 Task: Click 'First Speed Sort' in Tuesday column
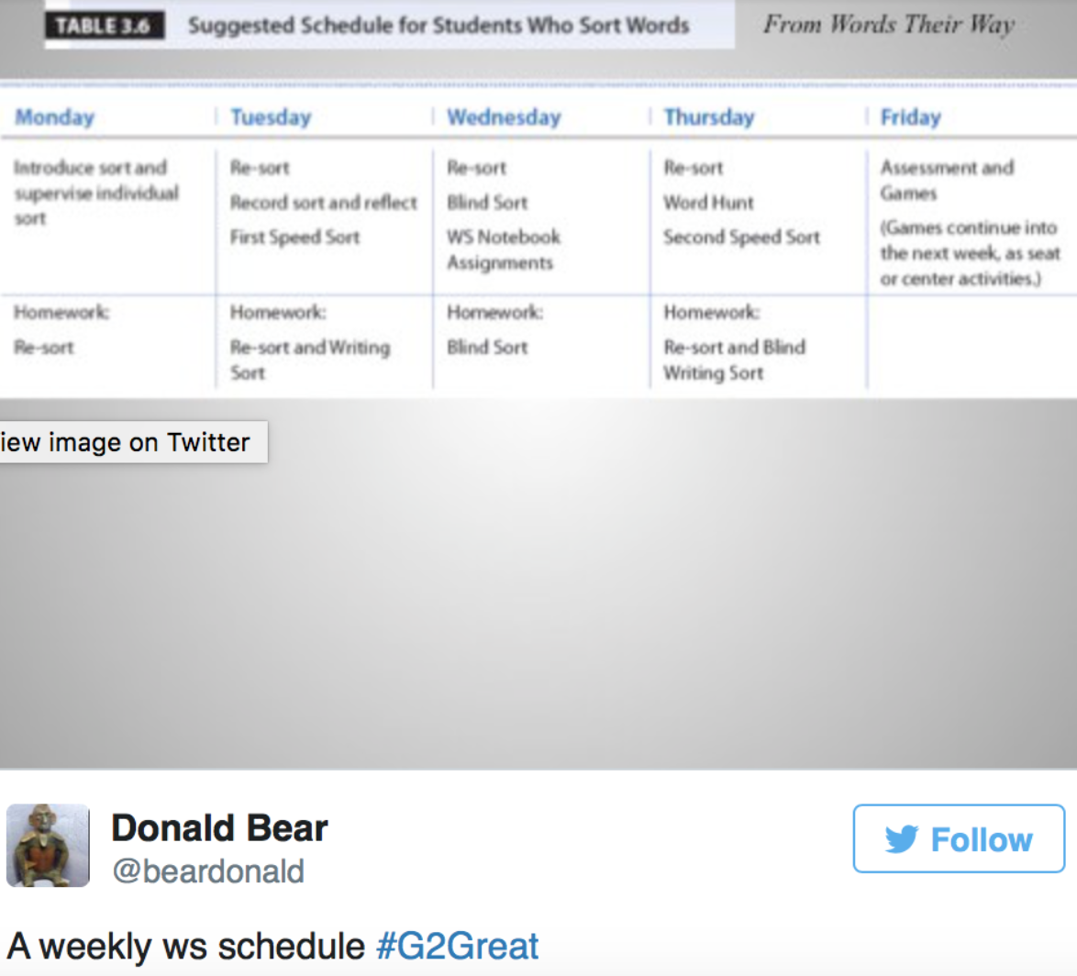tap(294, 237)
